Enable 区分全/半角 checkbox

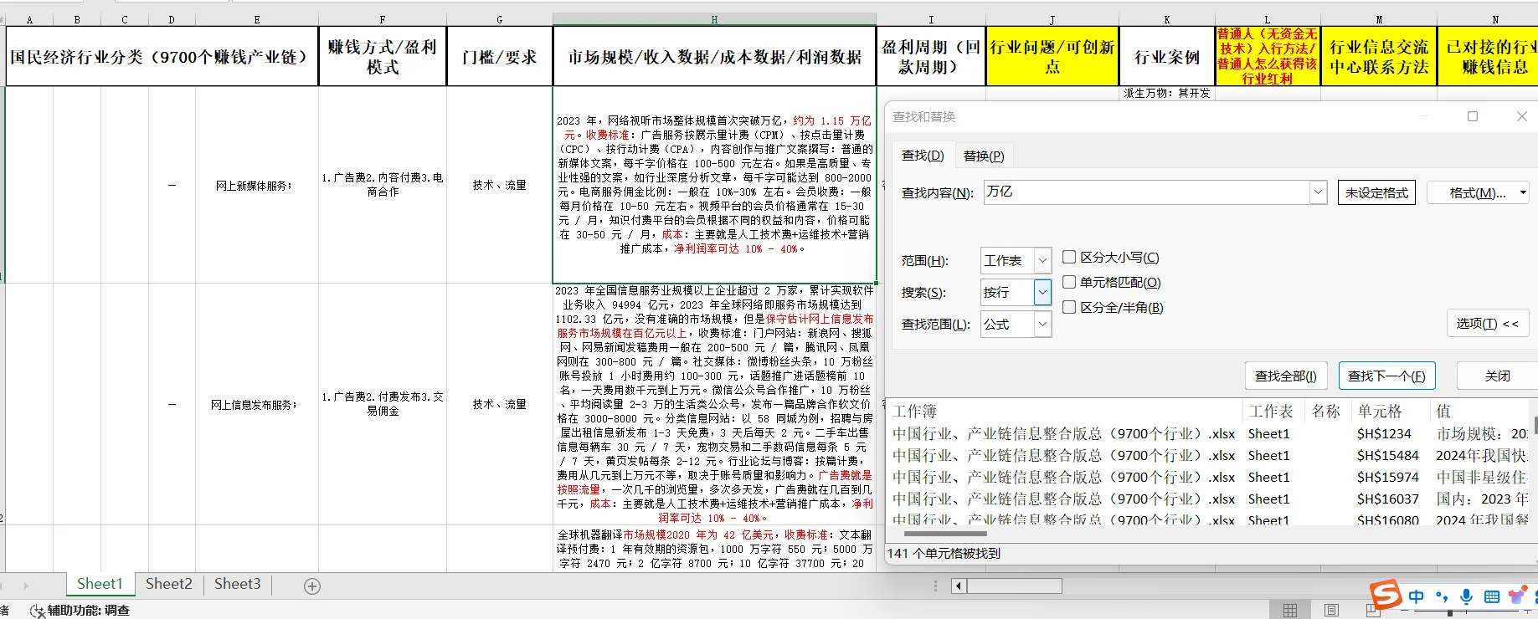pos(1069,307)
